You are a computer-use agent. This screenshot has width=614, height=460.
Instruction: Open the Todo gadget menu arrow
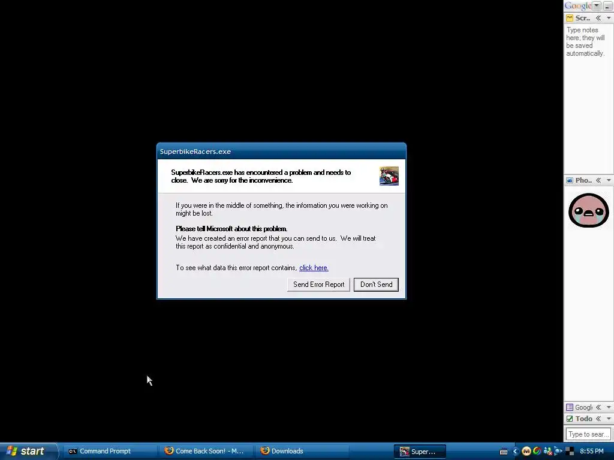coord(609,419)
